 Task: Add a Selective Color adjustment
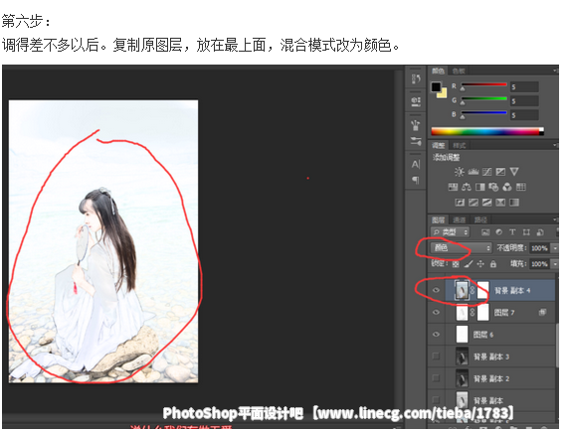(x=500, y=203)
